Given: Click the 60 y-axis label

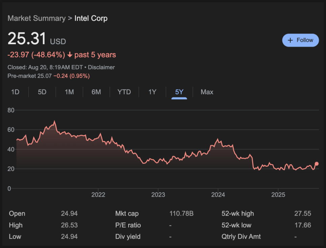Looking at the screenshot, I should pos(11,130).
